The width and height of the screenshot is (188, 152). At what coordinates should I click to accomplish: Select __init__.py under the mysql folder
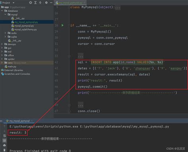click(x=19, y=18)
